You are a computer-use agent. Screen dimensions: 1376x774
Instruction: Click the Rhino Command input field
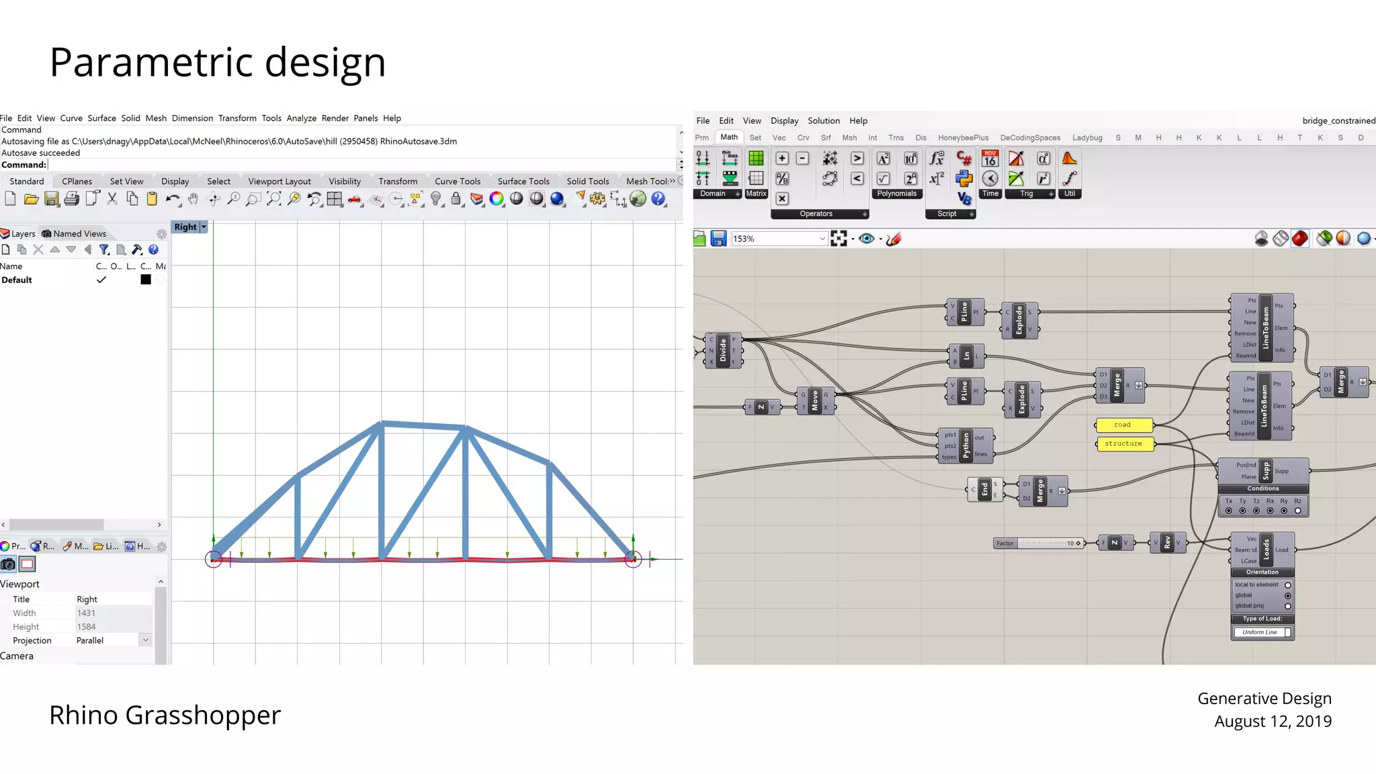pyautogui.click(x=363, y=165)
